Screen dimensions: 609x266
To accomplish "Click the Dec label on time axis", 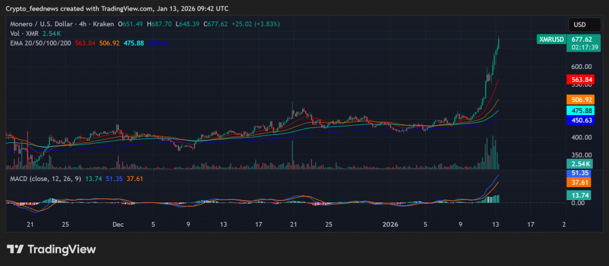I will (x=118, y=224).
